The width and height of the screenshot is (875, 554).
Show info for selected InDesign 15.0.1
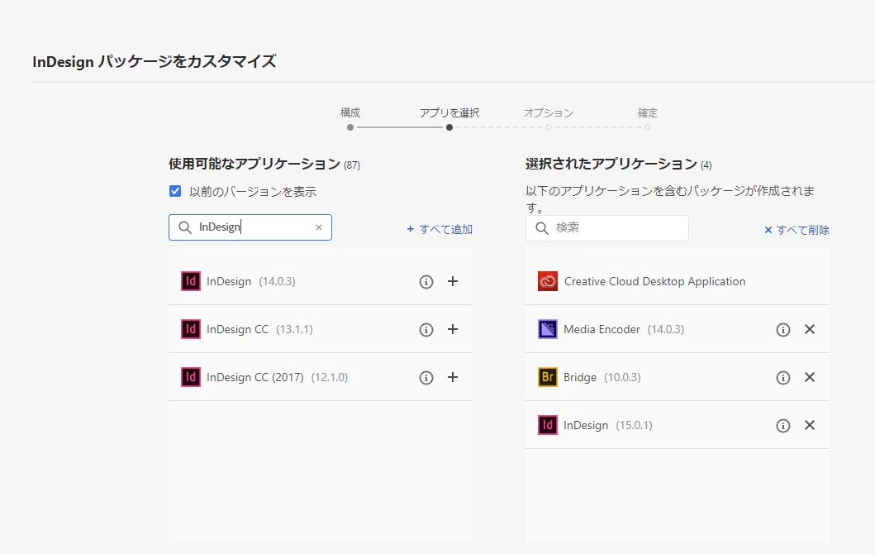(783, 426)
